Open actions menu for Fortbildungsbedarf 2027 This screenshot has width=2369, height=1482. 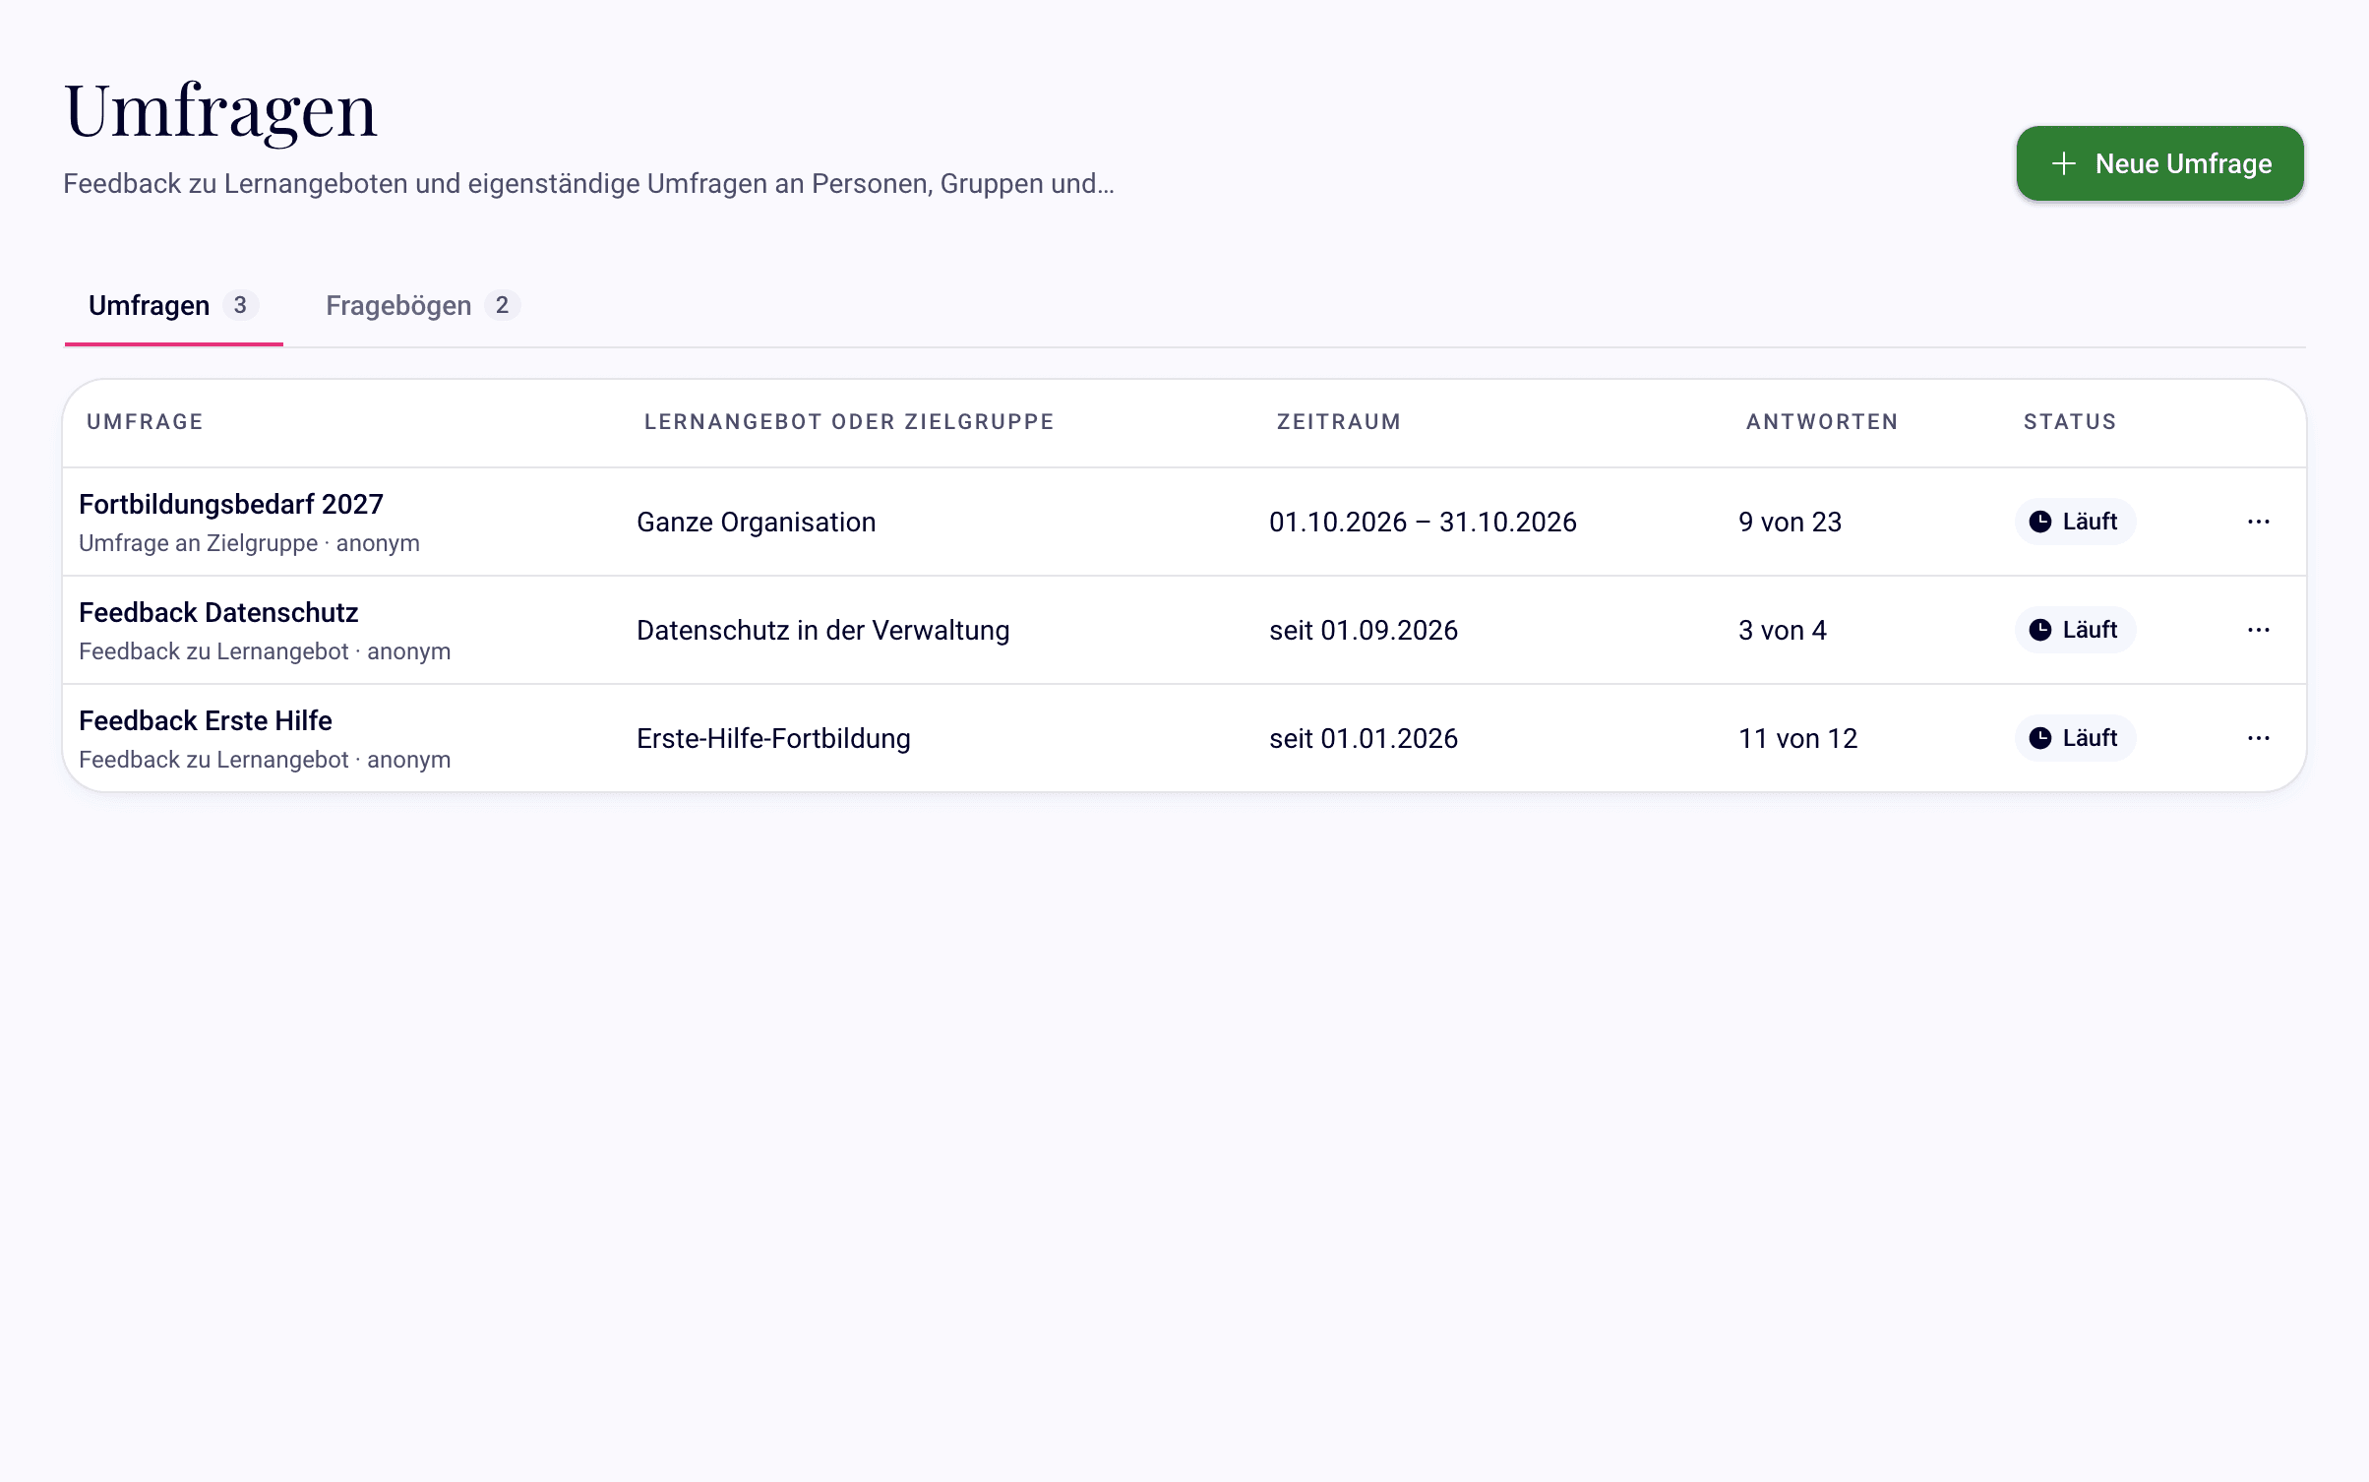[x=2258, y=522]
